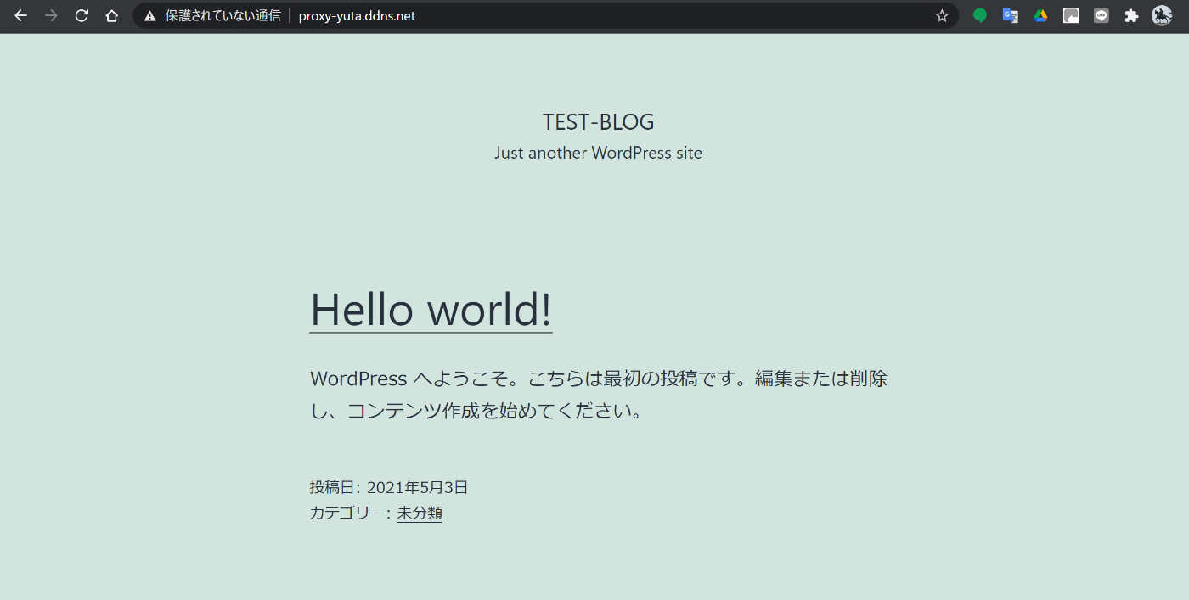Click the not-secure warning triangle icon

pyautogui.click(x=150, y=16)
